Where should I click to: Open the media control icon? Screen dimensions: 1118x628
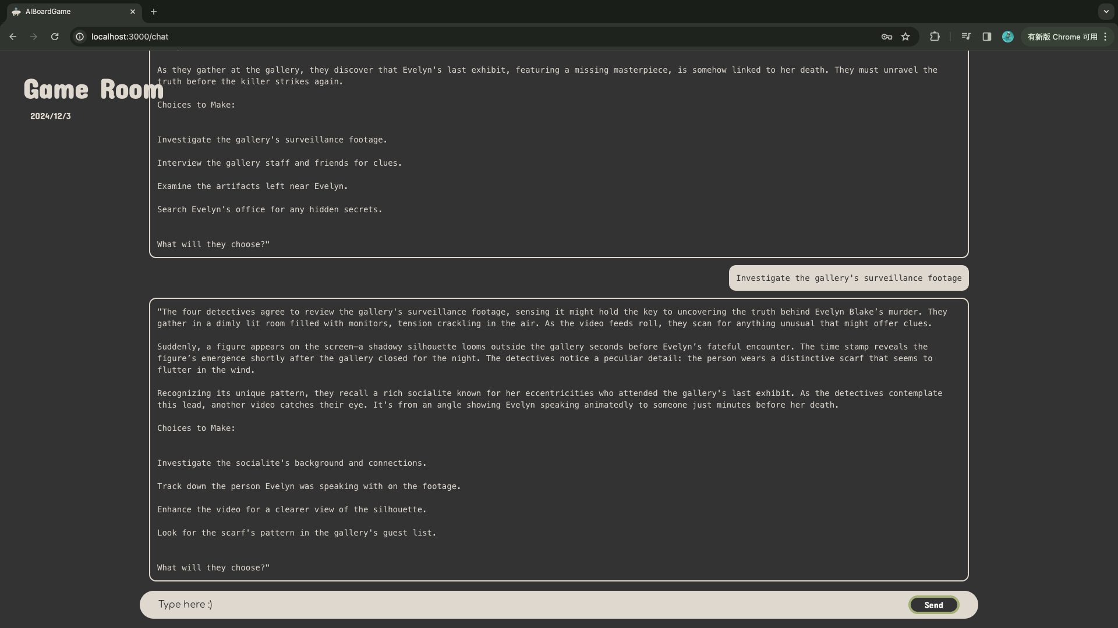pyautogui.click(x=966, y=37)
